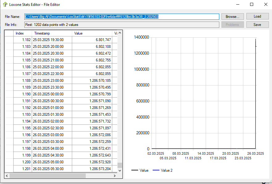Open the Browse... file dialog
The height and width of the screenshot is (184, 272).
(232, 17)
